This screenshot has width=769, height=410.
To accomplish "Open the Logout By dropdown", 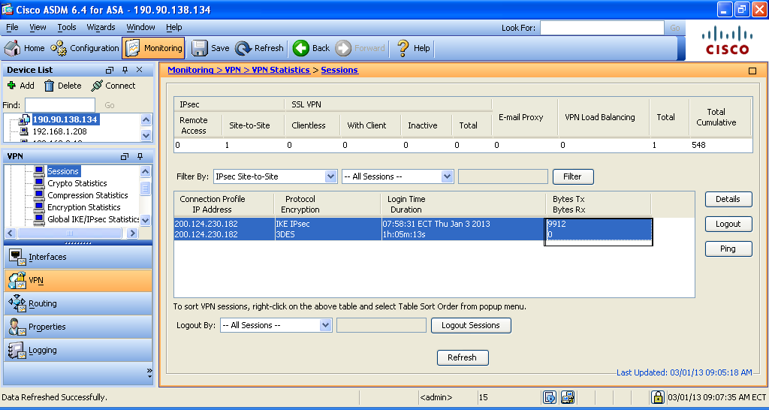I will click(276, 325).
